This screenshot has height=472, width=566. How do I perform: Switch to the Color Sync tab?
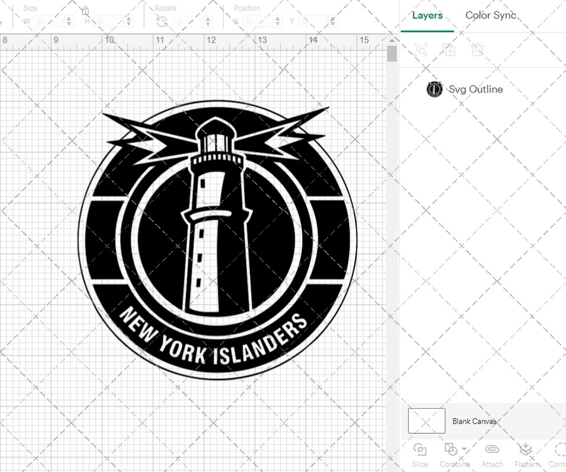point(491,15)
